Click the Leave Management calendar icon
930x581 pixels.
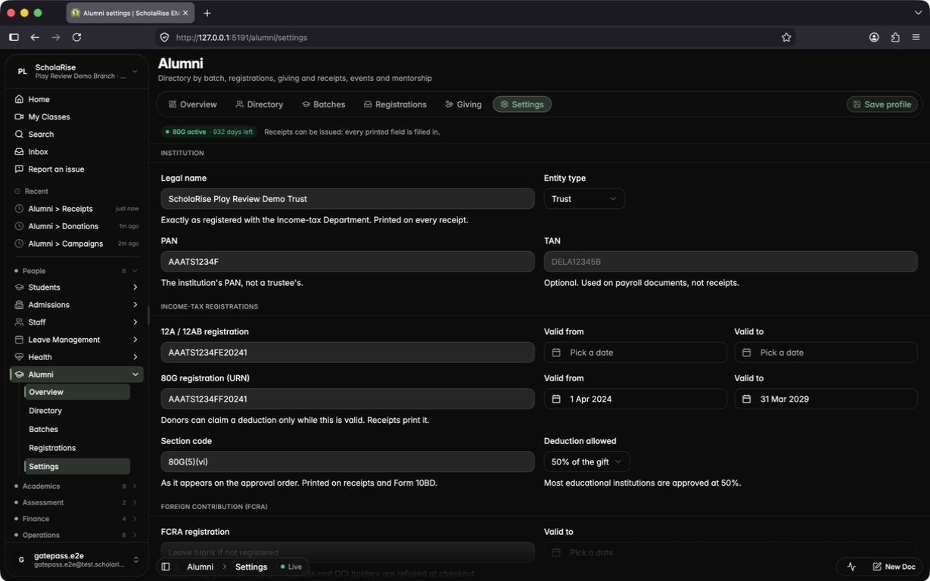pyautogui.click(x=19, y=340)
